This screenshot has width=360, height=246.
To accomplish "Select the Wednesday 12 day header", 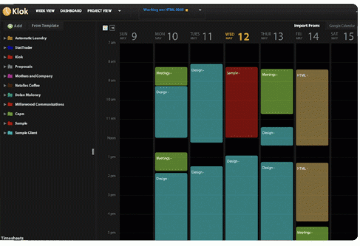I will pos(237,37).
